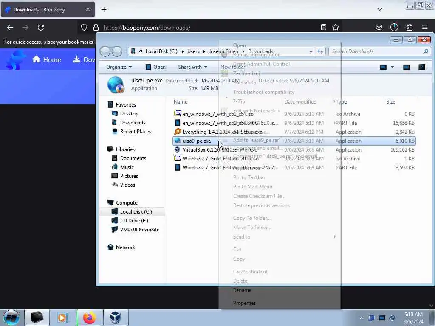Viewport: 435px width, 326px height.
Task: Choose Properties in the context menu
Action: point(280,303)
